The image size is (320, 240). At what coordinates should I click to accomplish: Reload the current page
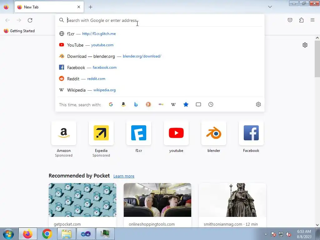pyautogui.click(x=30, y=20)
